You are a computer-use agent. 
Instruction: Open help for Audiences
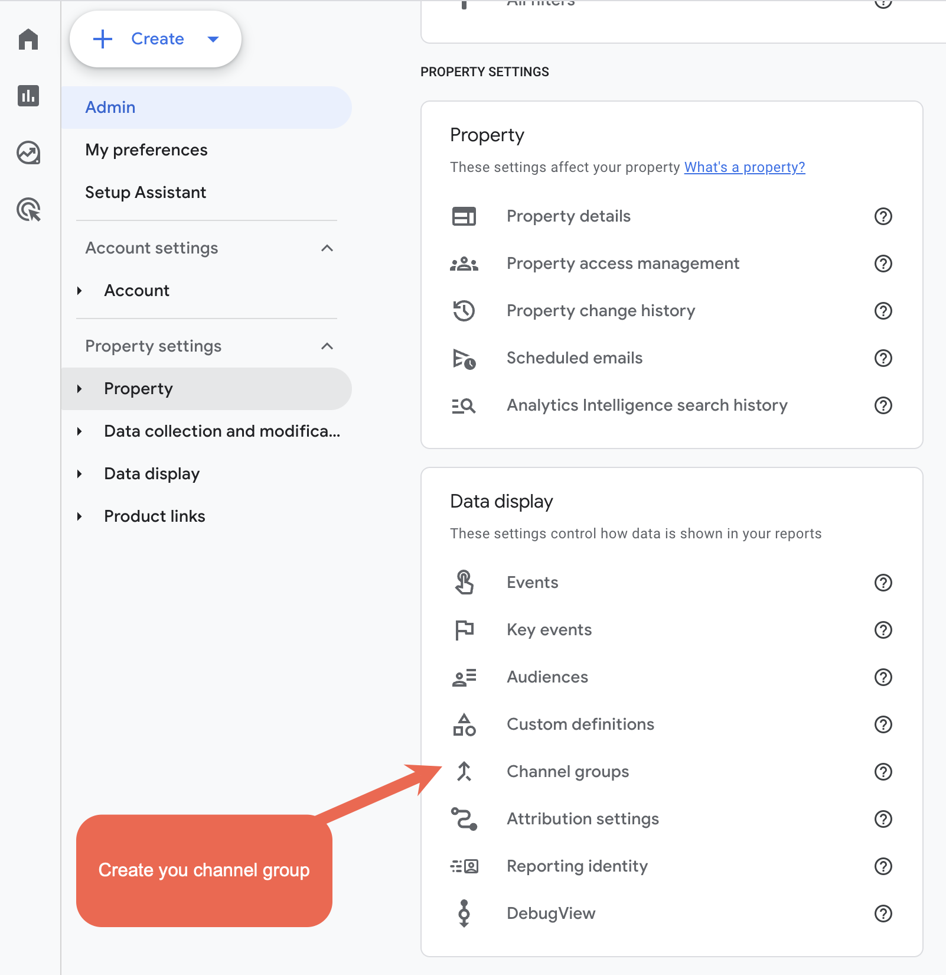point(883,677)
